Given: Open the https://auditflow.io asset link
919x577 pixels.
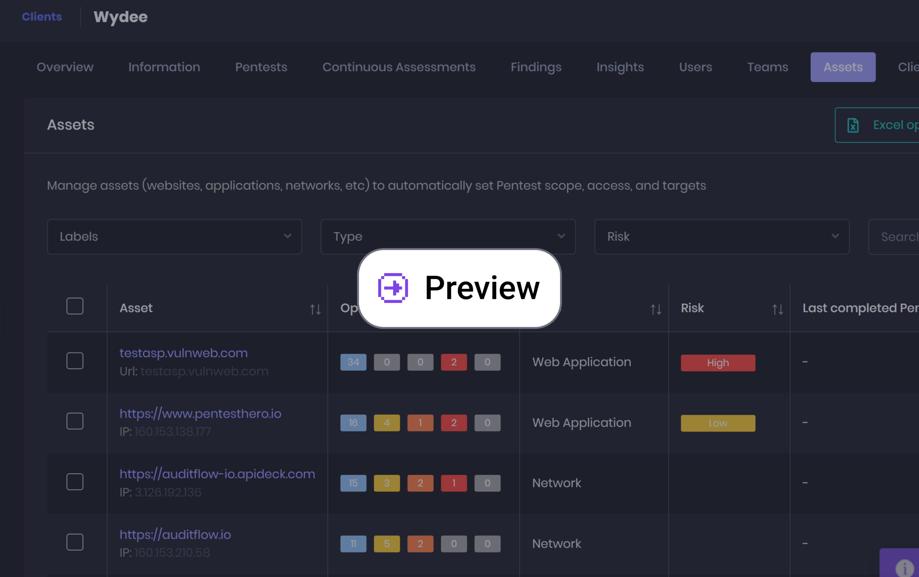Looking at the screenshot, I should pos(175,535).
